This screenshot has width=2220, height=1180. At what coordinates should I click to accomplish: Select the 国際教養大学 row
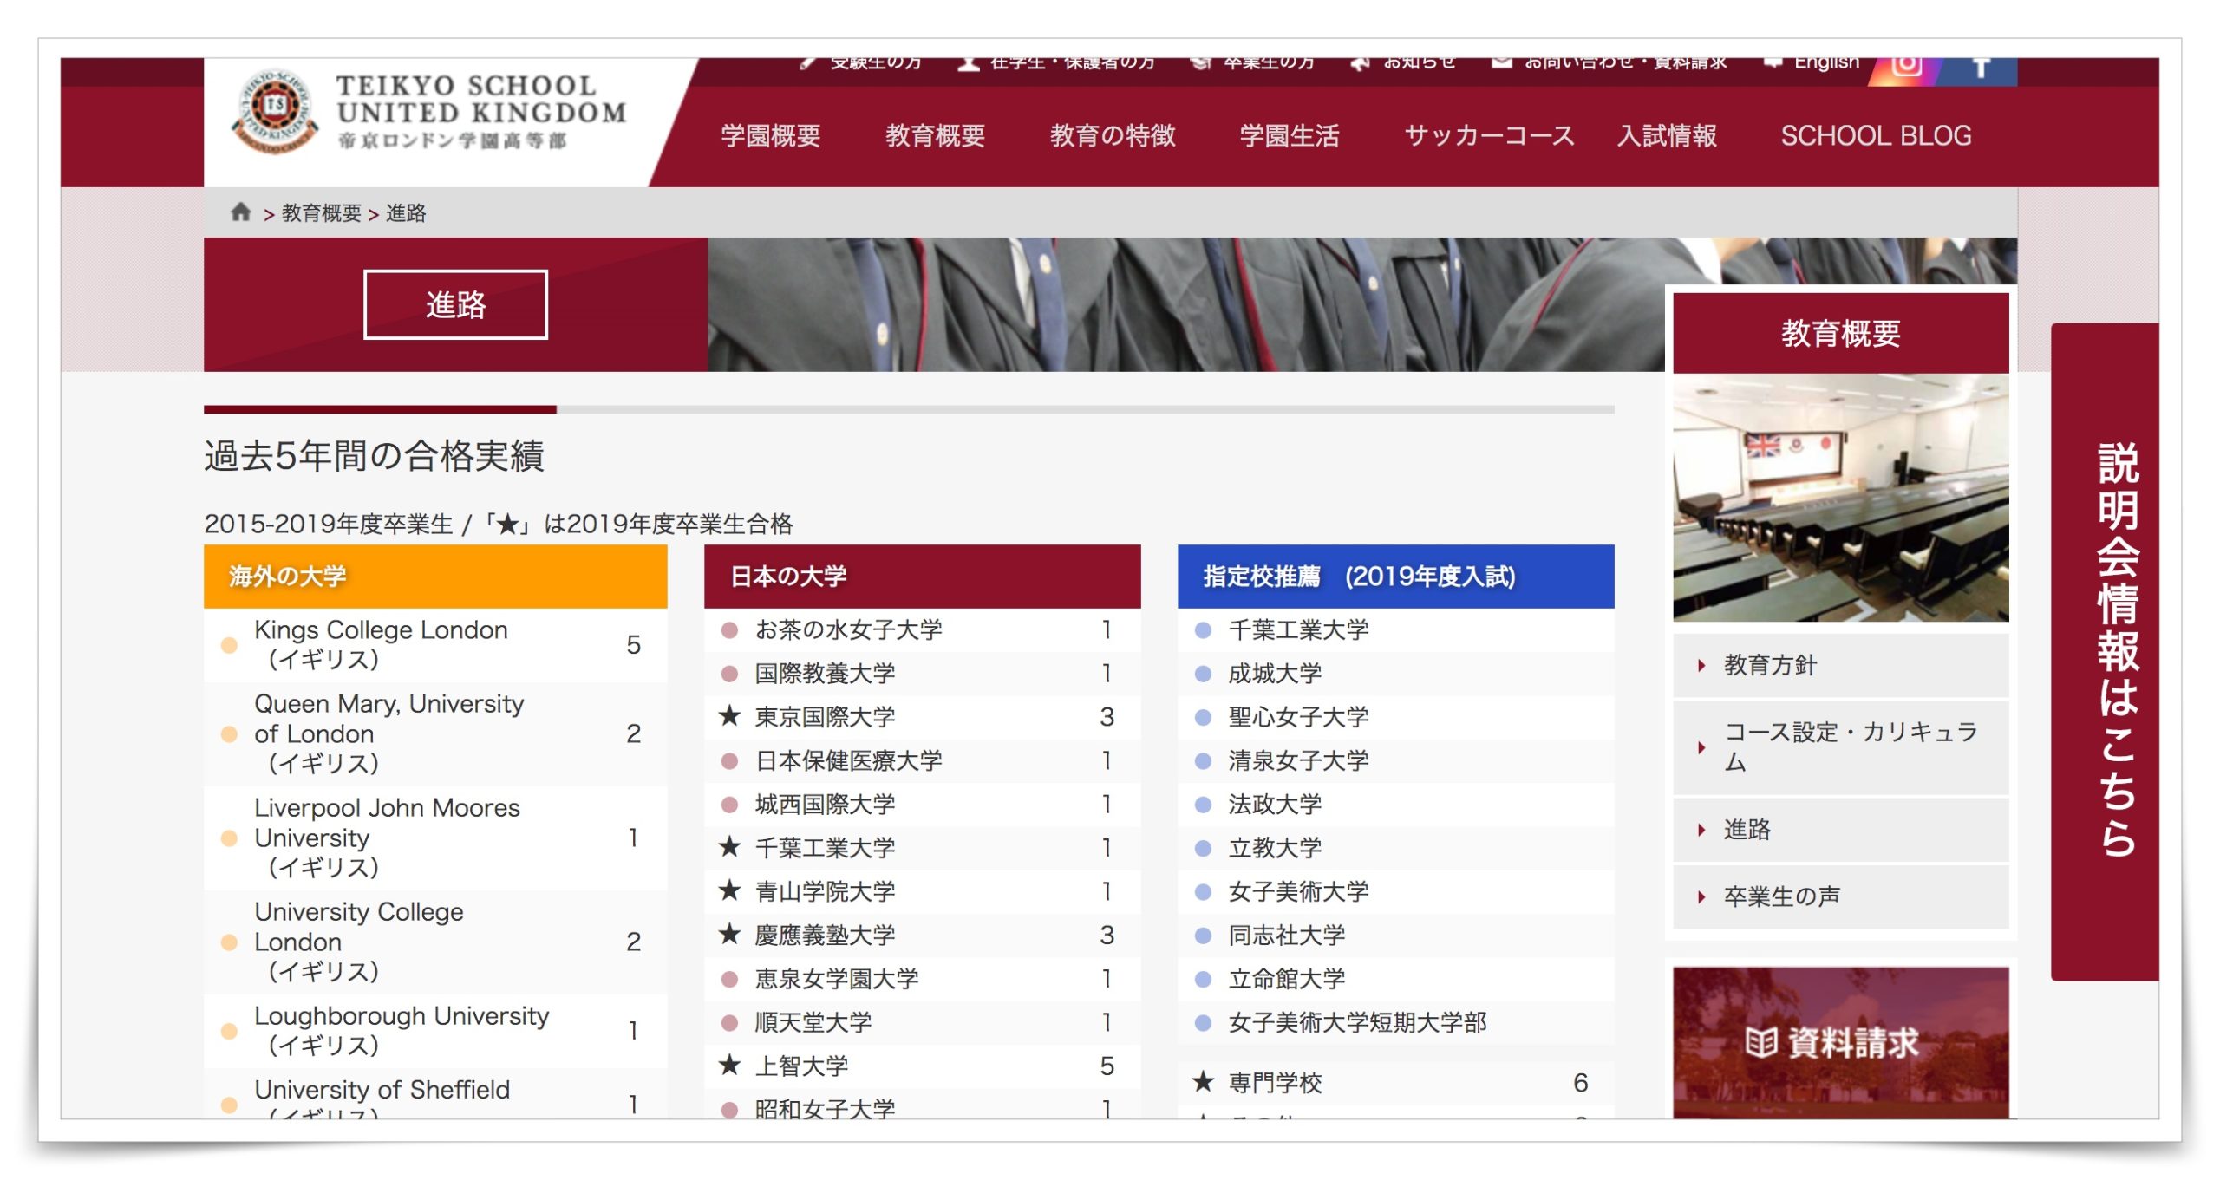pos(922,673)
